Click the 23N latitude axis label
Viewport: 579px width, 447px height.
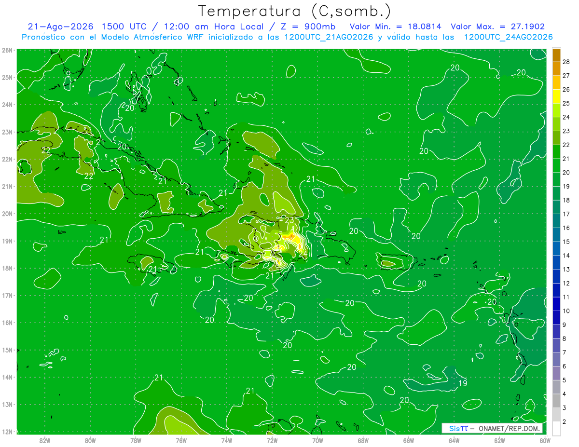pyautogui.click(x=7, y=132)
